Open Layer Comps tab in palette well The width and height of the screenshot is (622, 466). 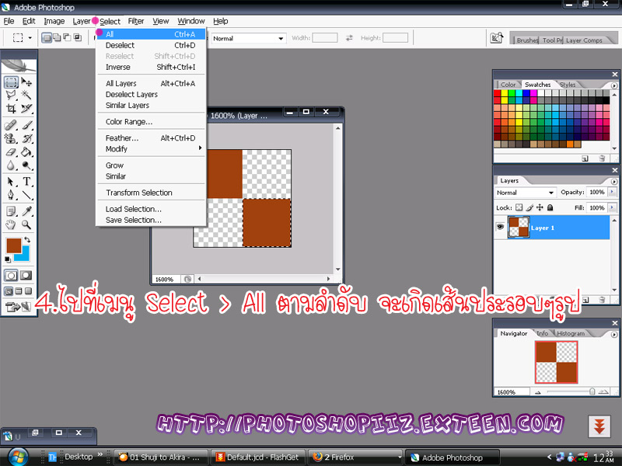pos(584,40)
